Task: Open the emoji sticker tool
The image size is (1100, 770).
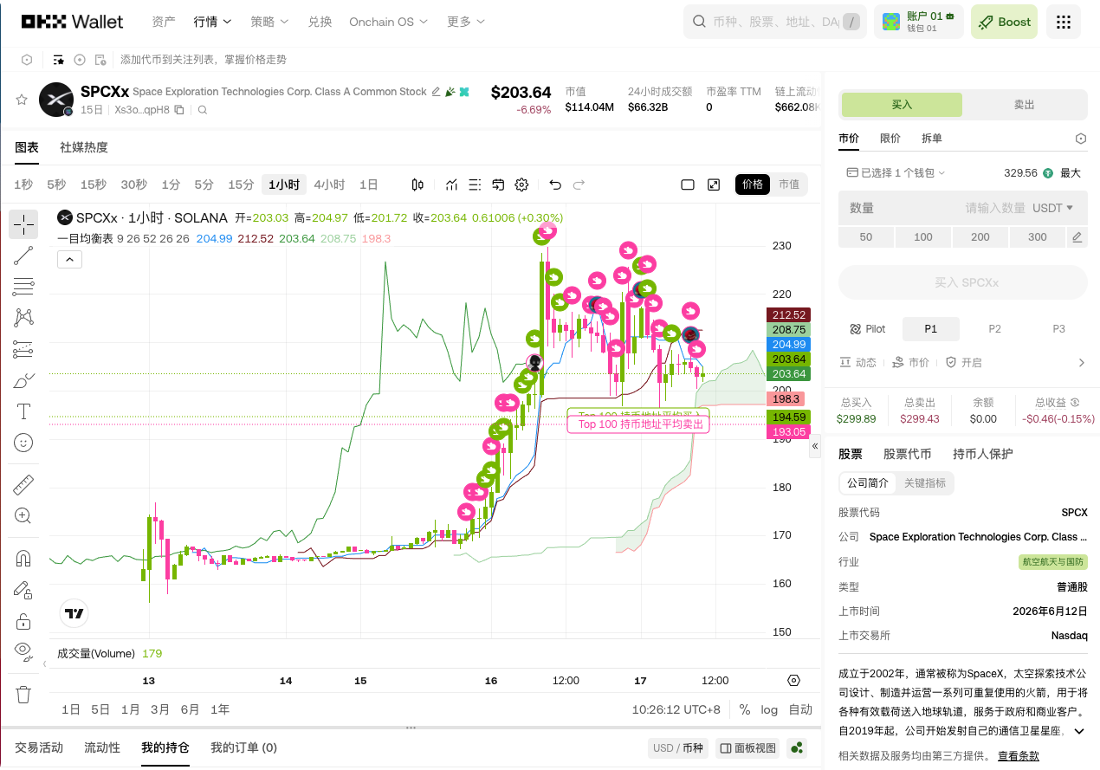Action: [23, 443]
